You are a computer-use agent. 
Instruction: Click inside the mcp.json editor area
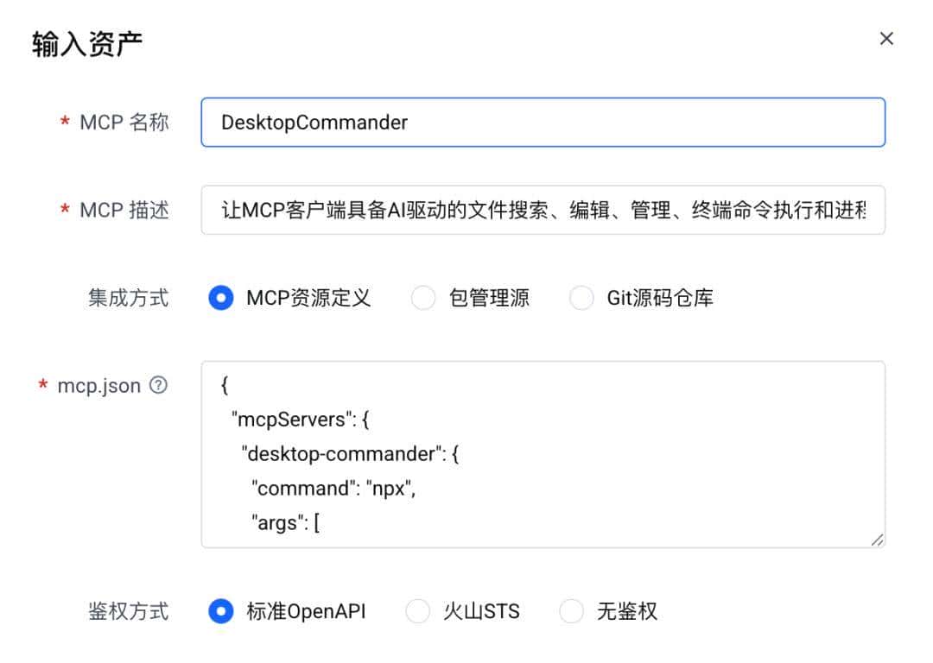[543, 453]
